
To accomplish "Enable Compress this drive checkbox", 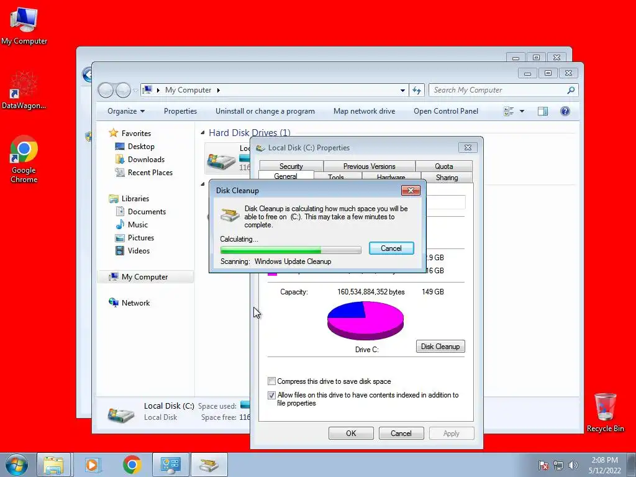I will [272, 381].
